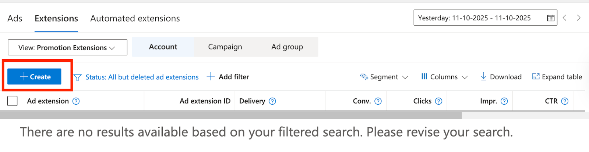
Task: Select the Campaign level tab
Action: pos(225,47)
